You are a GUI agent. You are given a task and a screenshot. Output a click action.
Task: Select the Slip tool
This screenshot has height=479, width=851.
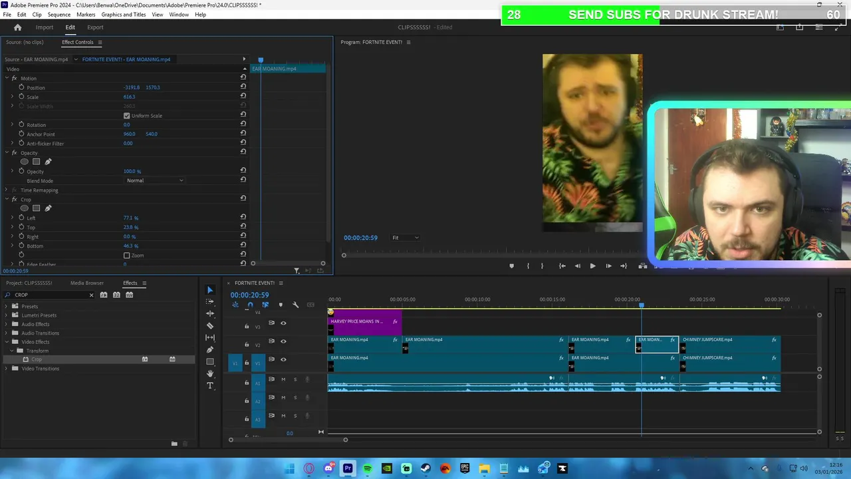210,337
